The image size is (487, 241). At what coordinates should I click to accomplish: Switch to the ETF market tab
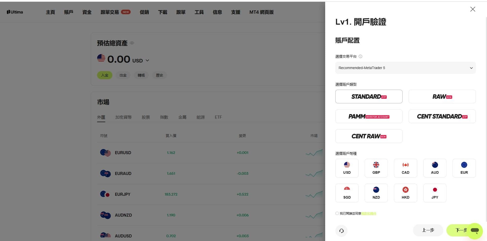[218, 117]
